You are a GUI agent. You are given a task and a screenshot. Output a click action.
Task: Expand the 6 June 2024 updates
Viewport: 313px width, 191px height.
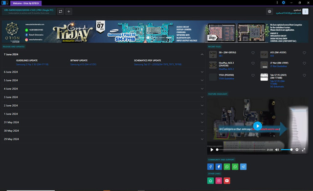click(202, 72)
